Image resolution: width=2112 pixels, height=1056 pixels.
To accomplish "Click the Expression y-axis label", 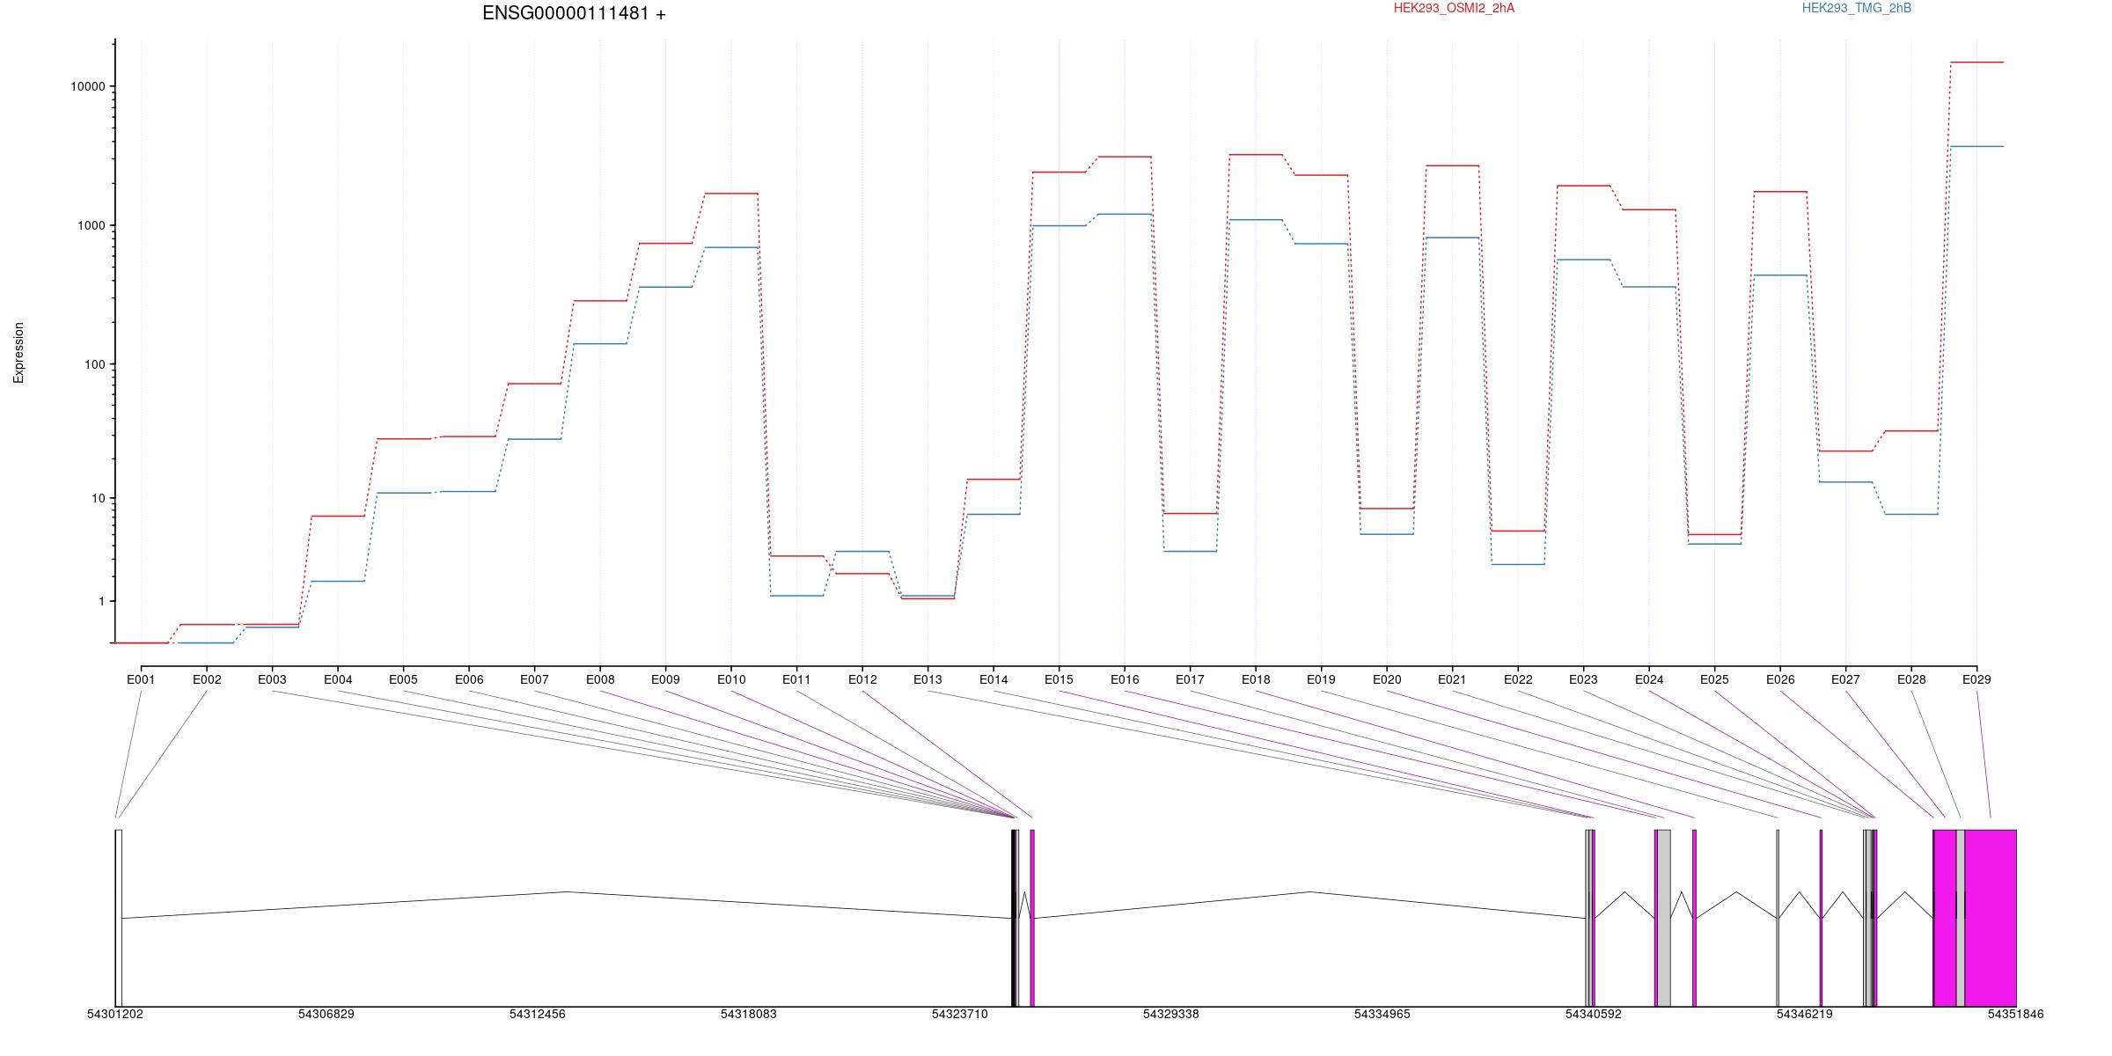I will pyautogui.click(x=18, y=353).
